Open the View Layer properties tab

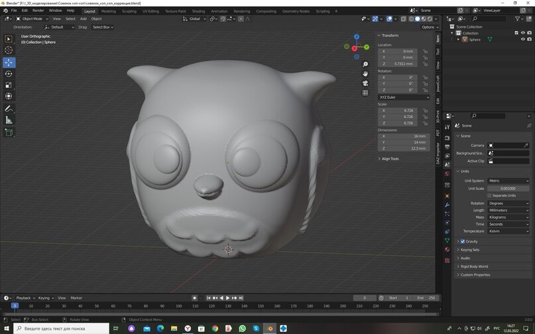[x=447, y=156]
